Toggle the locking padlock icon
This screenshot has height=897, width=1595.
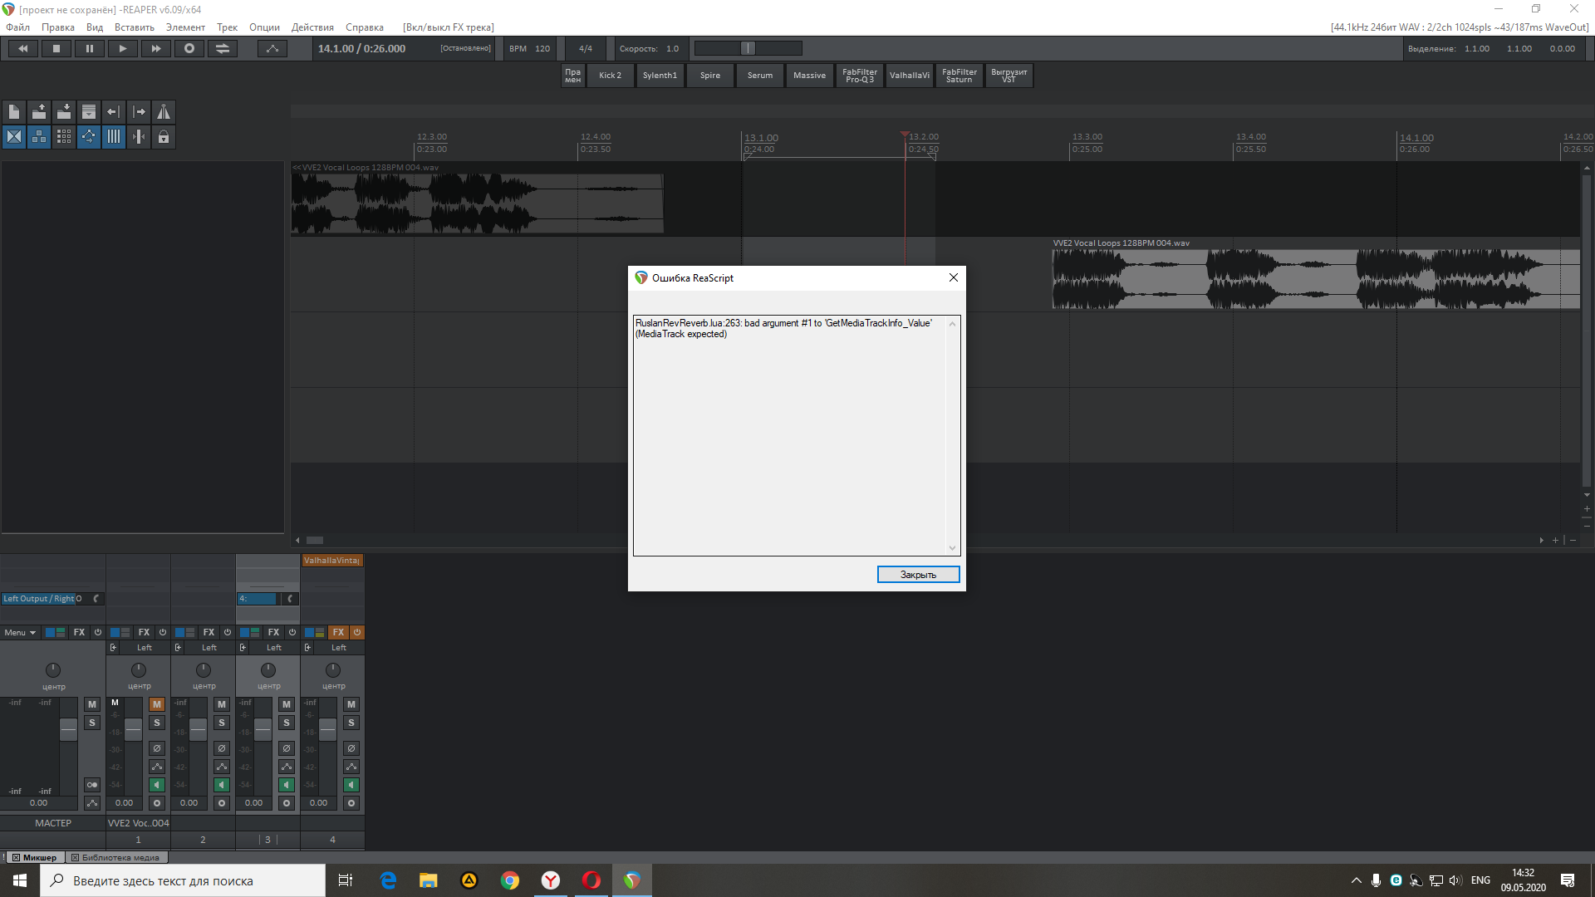[164, 137]
